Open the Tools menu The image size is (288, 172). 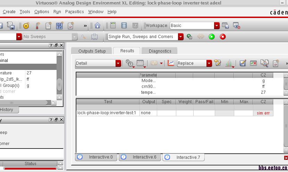[25, 12]
